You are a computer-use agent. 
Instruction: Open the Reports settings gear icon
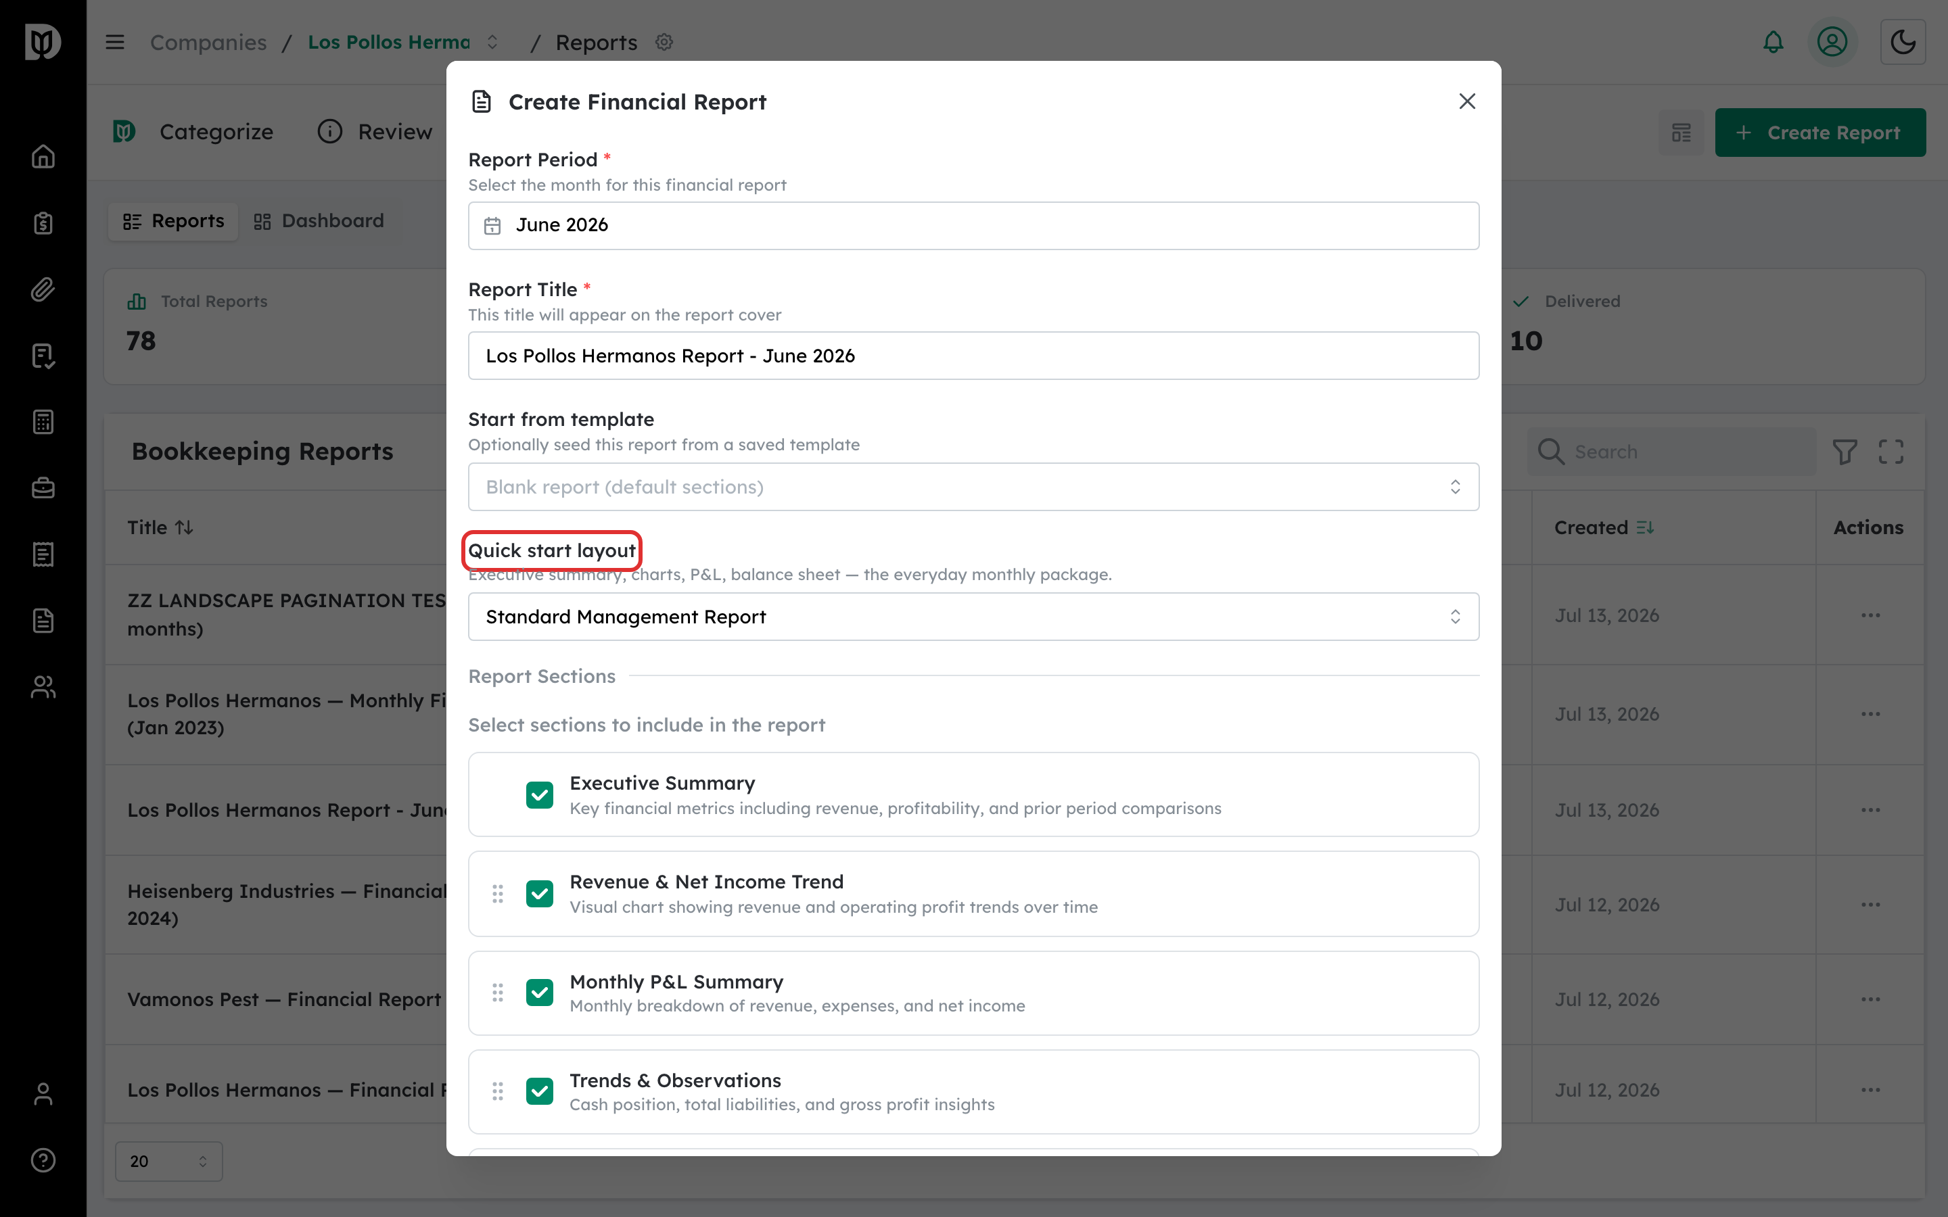coord(664,42)
